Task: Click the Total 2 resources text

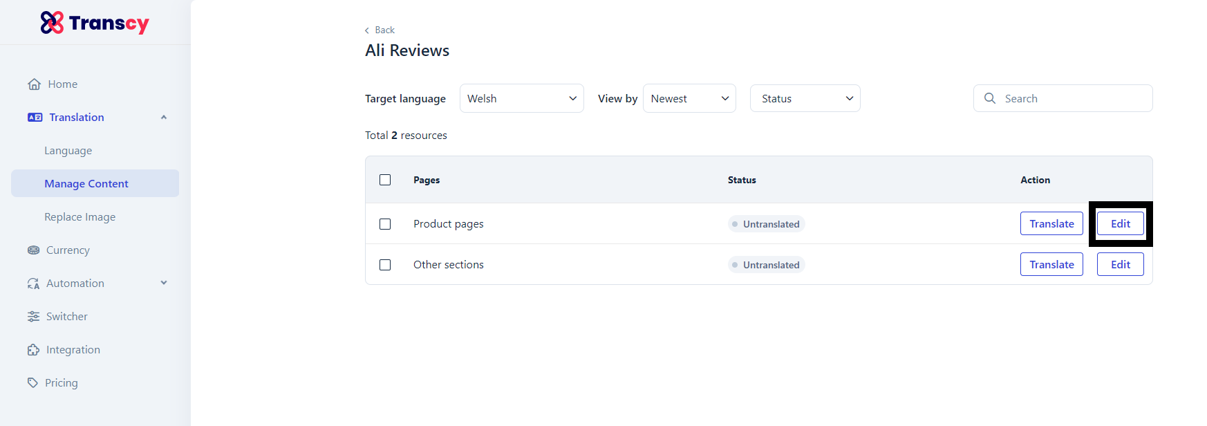Action: point(406,136)
